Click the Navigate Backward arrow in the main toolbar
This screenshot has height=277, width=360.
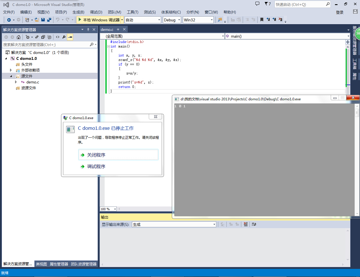(x=9, y=20)
